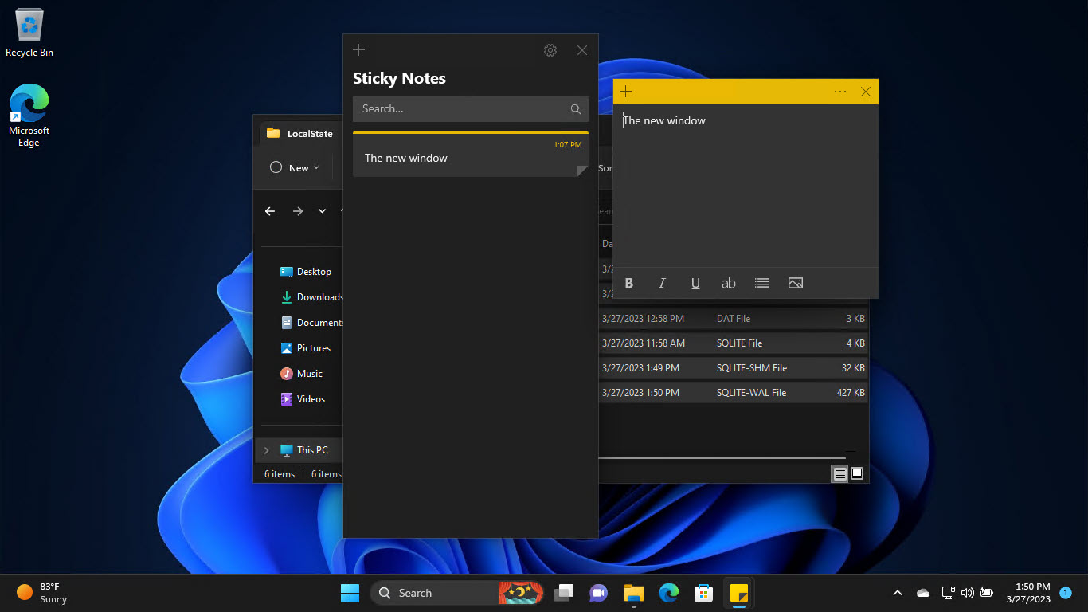Expand the New menu in File Explorer

[295, 167]
